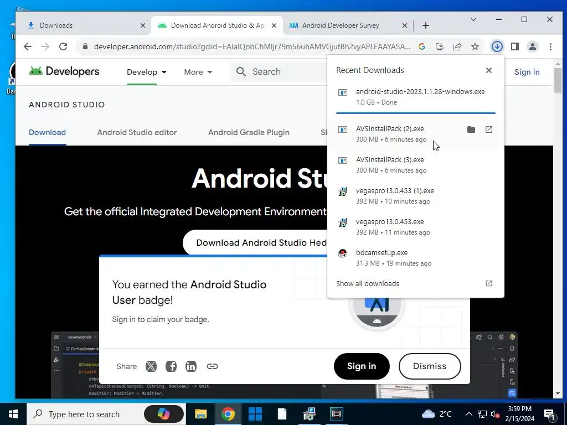Open AVSInstallPack (2).exe with open icon
The image size is (567, 425).
click(488, 129)
